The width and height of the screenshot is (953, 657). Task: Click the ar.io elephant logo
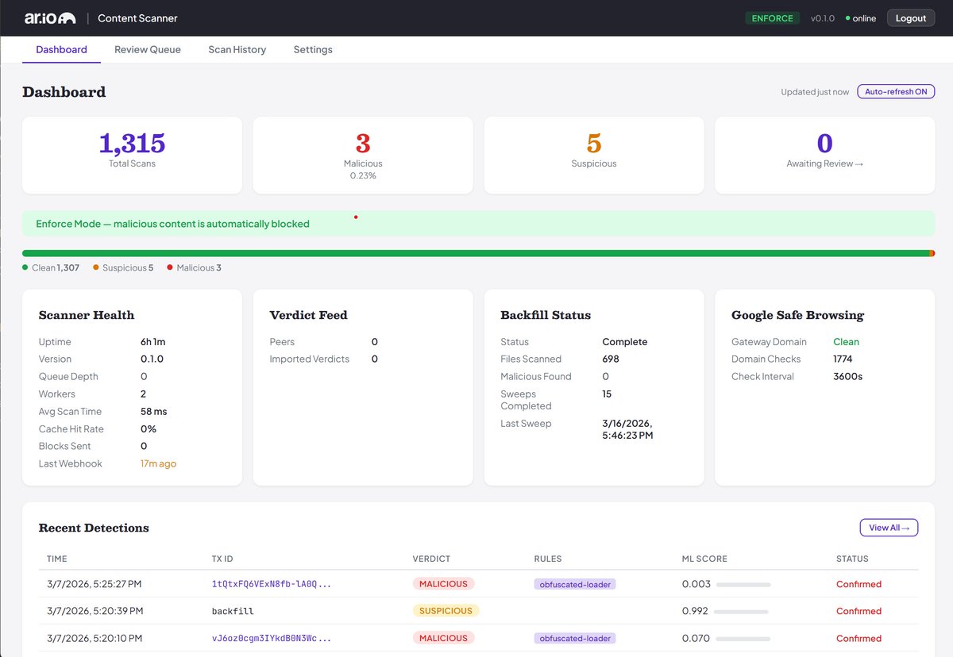coord(50,17)
